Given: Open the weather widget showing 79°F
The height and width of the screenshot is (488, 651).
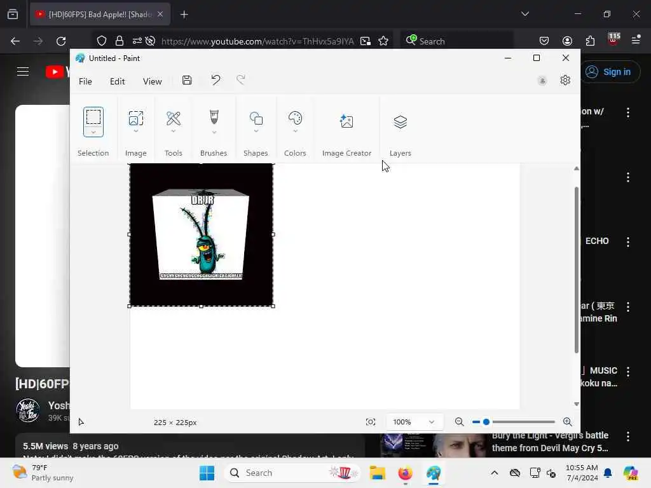Looking at the screenshot, I should pyautogui.click(x=43, y=473).
